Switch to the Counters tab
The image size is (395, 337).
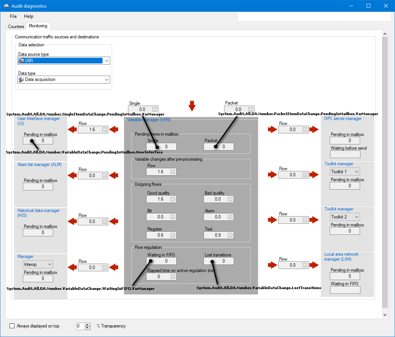[16, 27]
